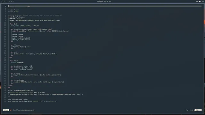The height and width of the screenshot is (115, 205).
Task: Click the def <<(shot) line
Action: [x=22, y=68]
